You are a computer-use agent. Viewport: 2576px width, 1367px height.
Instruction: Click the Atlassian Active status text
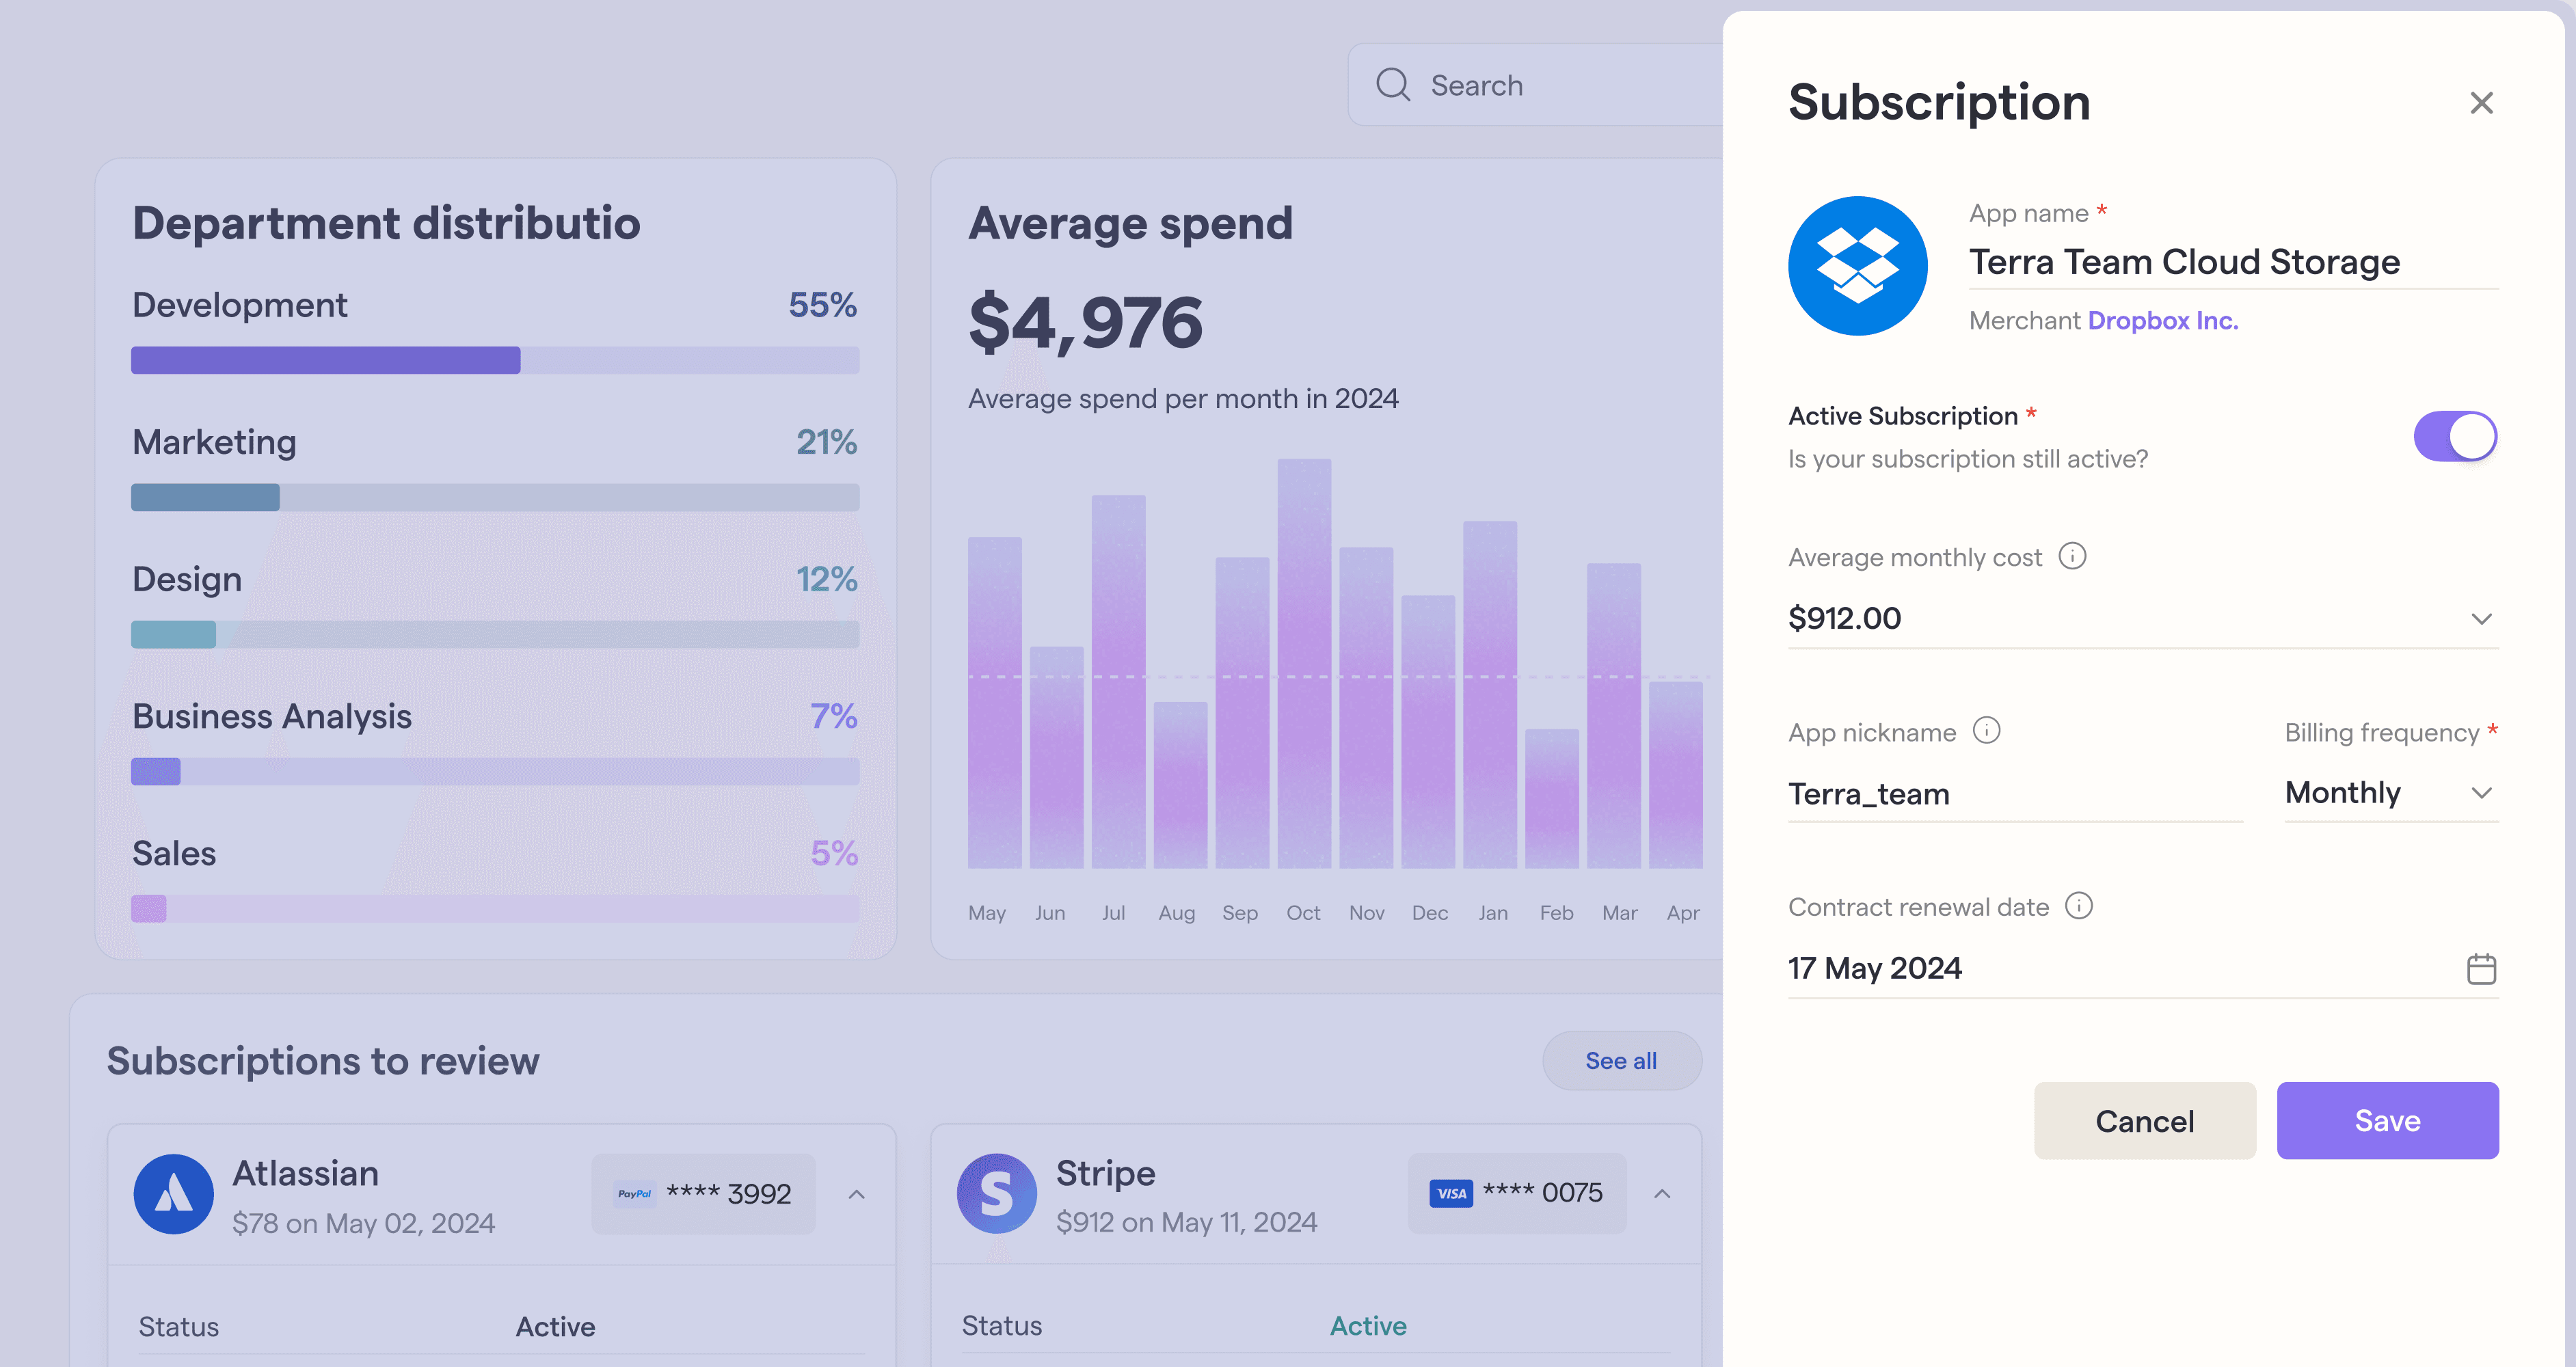(x=555, y=1327)
